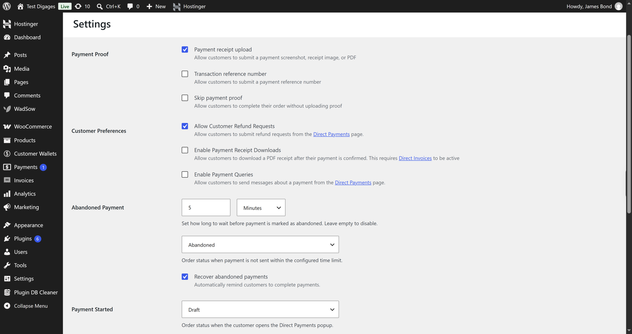Open the updates icon showing 10
632x334 pixels.
point(78,6)
